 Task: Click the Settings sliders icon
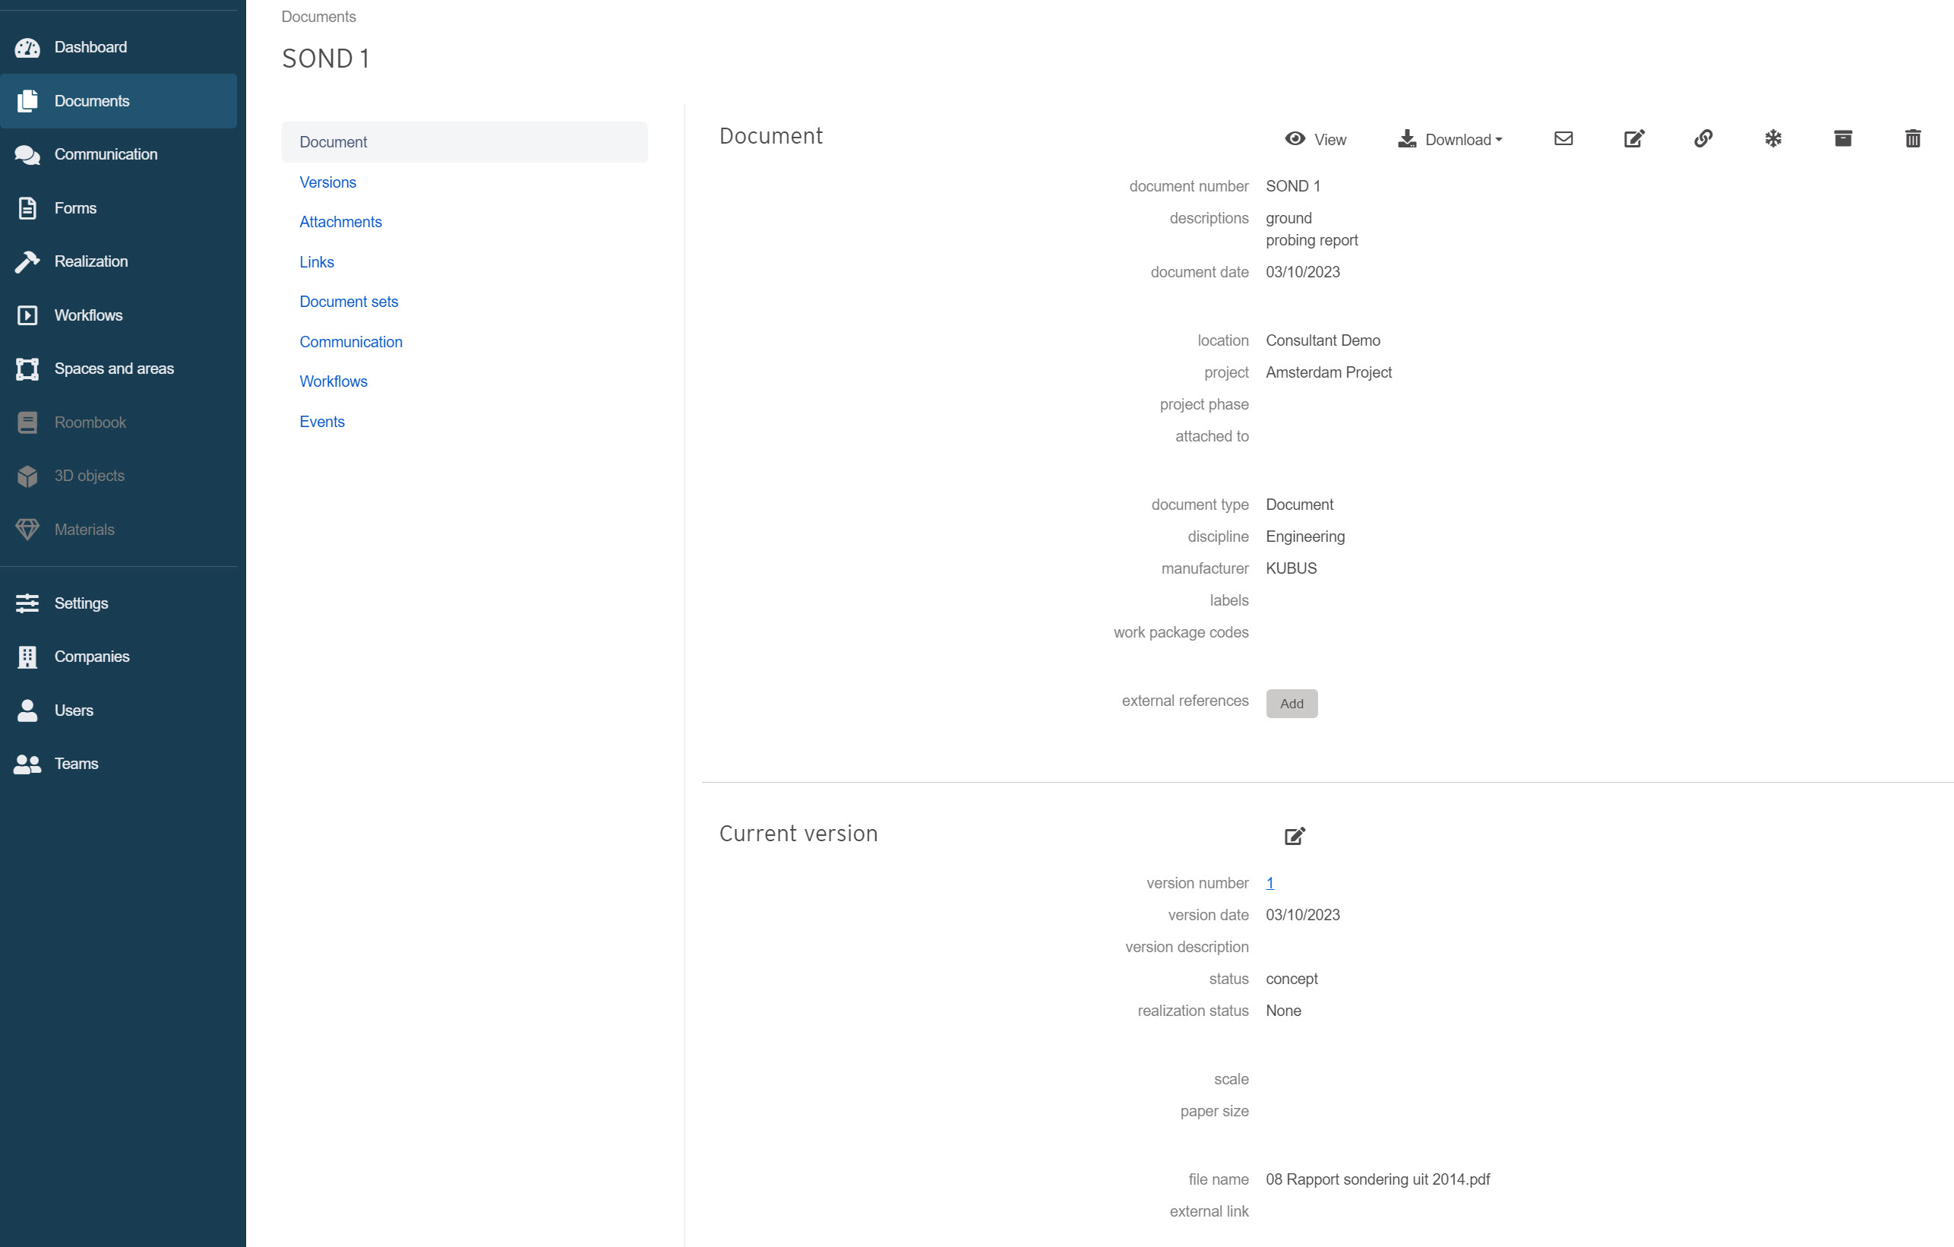[x=27, y=603]
